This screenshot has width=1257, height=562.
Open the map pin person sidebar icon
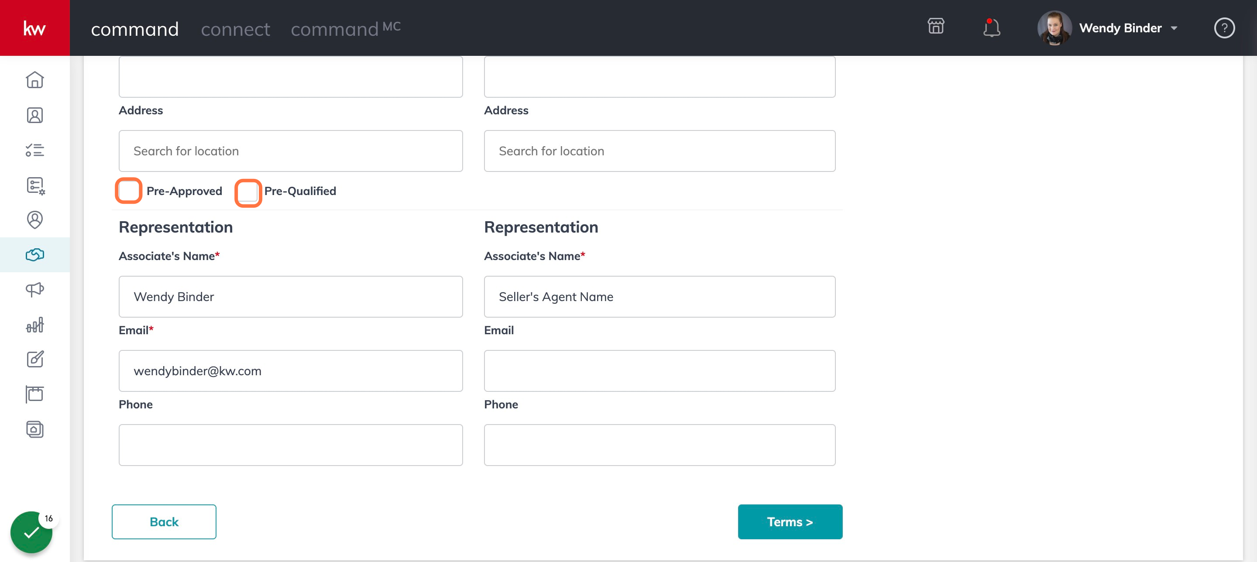click(34, 220)
